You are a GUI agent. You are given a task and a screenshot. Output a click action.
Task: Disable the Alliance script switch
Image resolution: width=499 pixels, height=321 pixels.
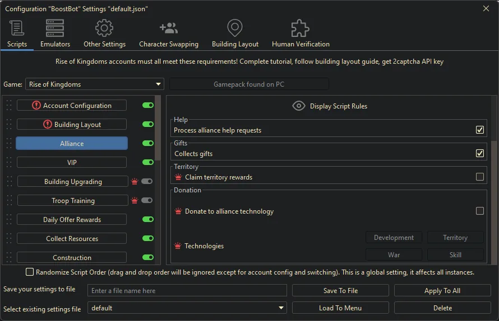coord(148,143)
